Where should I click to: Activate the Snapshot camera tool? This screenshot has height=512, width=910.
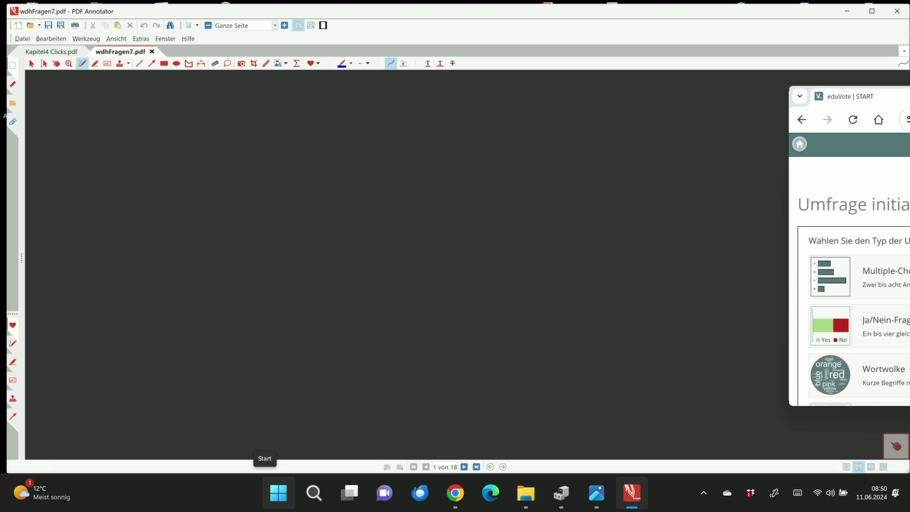tap(241, 63)
